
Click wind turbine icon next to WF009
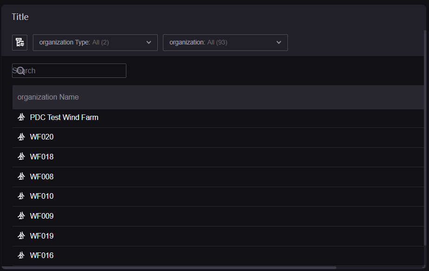[21, 216]
